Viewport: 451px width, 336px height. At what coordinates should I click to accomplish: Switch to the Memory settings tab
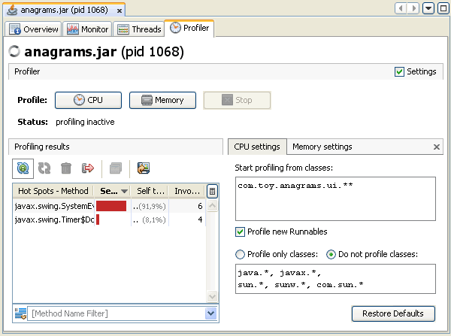[322, 147]
